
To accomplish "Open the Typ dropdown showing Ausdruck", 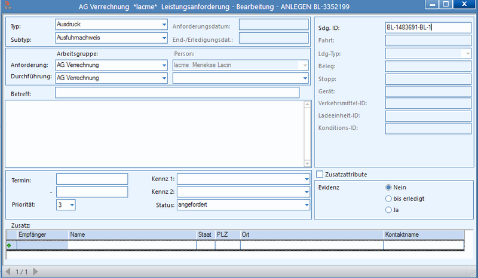I will [164, 25].
